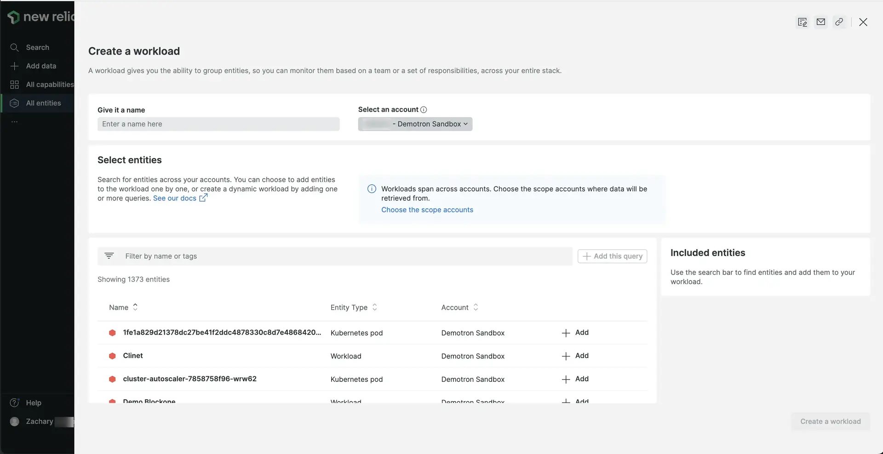Viewport: 883px width, 454px height.
Task: Click the copy permalink icon
Action: point(839,22)
